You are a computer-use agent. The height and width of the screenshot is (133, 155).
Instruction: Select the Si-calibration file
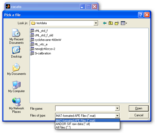pyautogui.click(x=40, y=53)
